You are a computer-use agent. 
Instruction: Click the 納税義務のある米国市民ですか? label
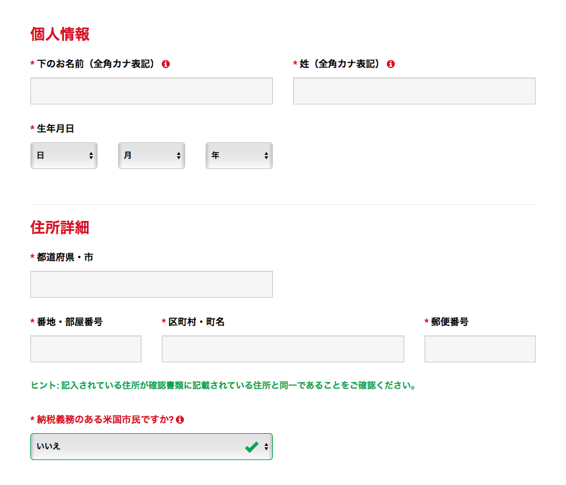click(105, 420)
